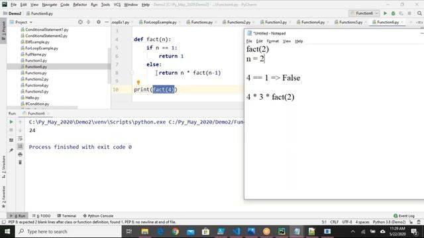This screenshot has width=424, height=238.
Task: Click the Windows Start button
Action: pos(7,231)
